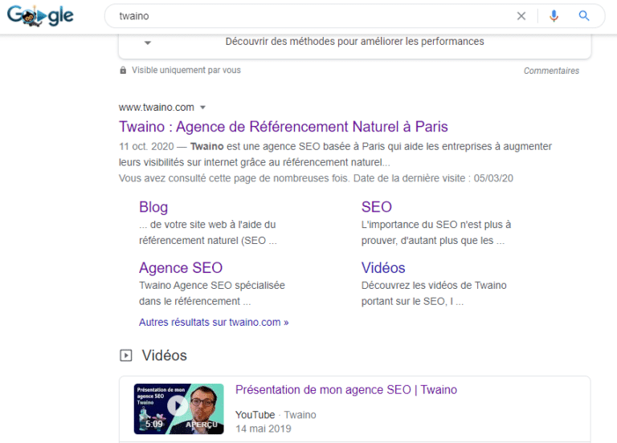Open the dropdown arrow next to www.twaino.com
Viewport: 617px width, 443px height.
point(203,108)
